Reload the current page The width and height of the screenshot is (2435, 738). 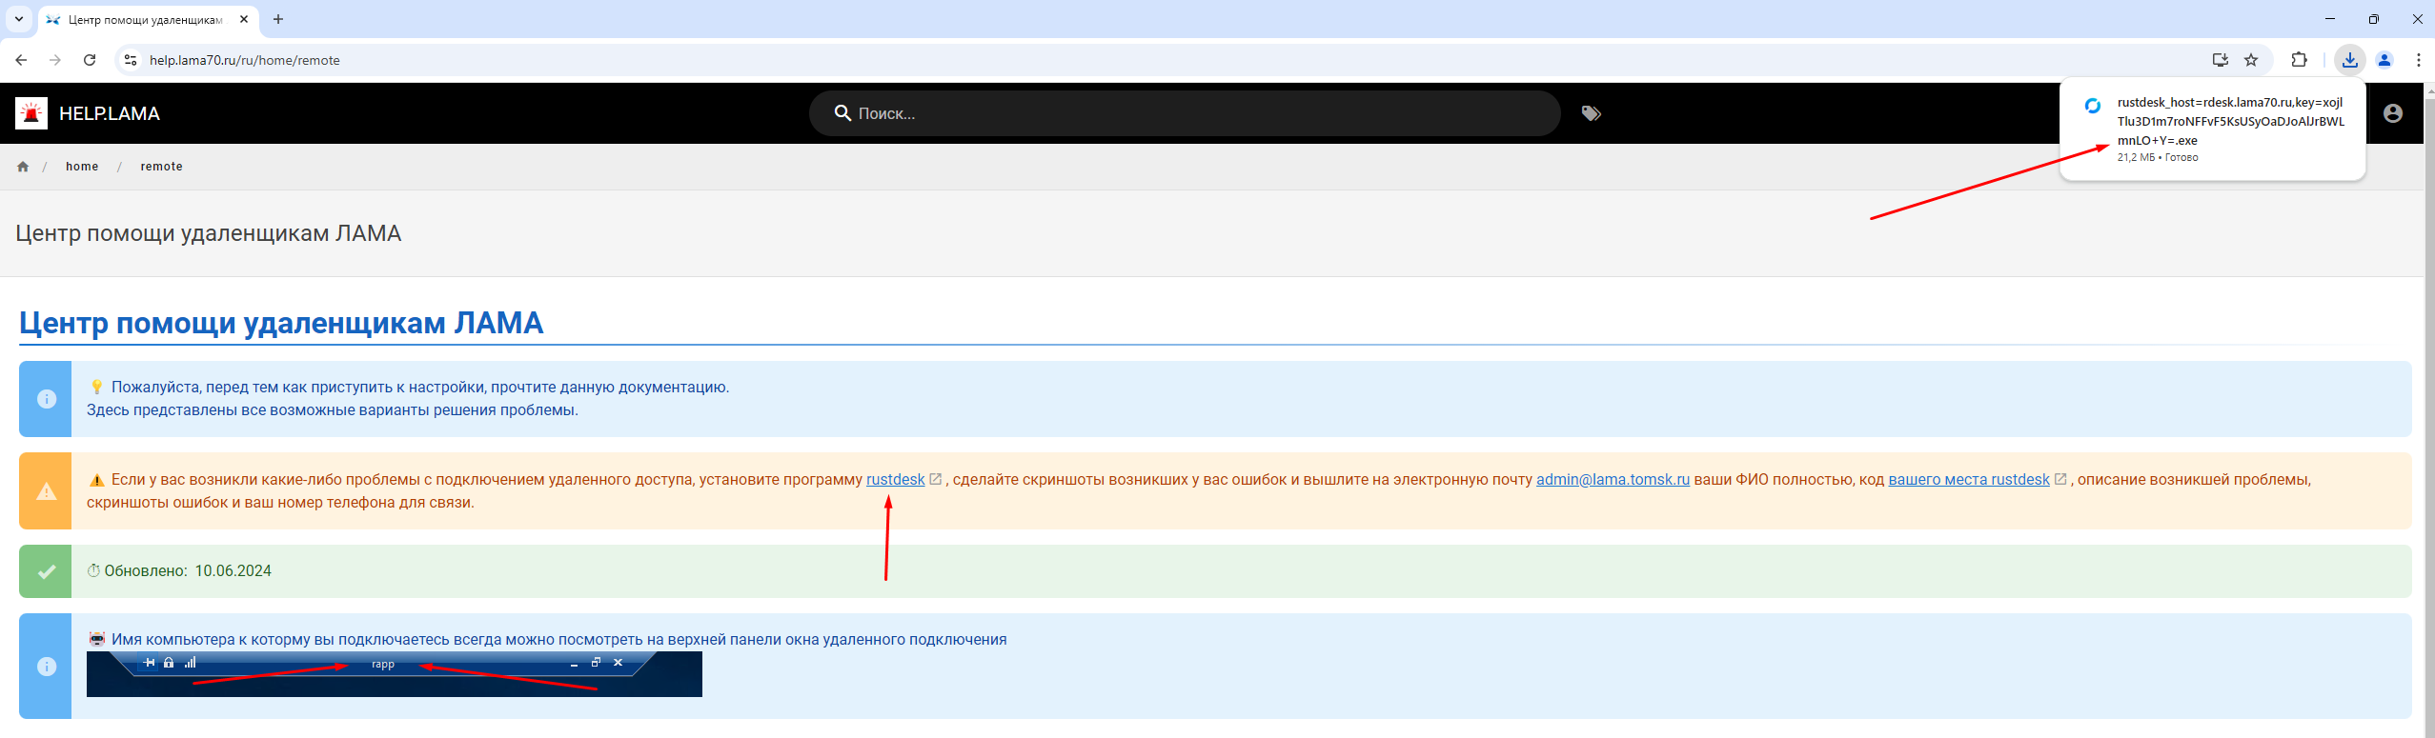tap(90, 60)
